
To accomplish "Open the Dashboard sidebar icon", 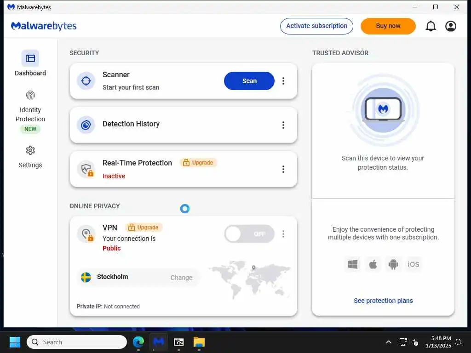I will click(x=30, y=58).
